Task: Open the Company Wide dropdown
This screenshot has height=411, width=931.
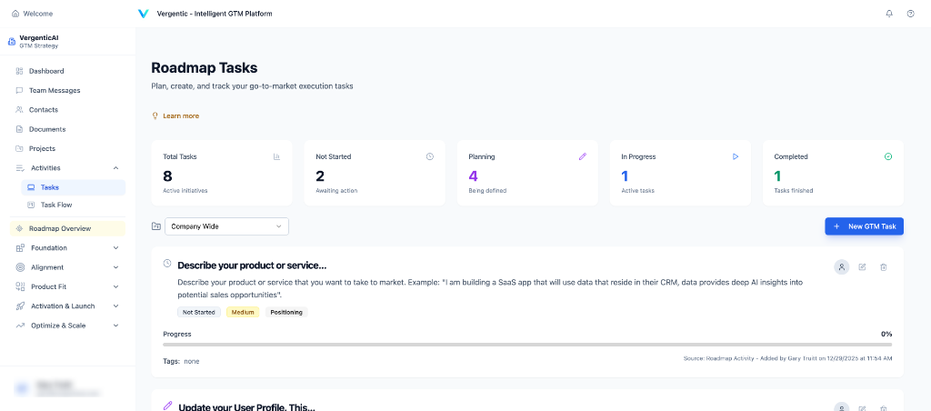Action: click(x=226, y=226)
